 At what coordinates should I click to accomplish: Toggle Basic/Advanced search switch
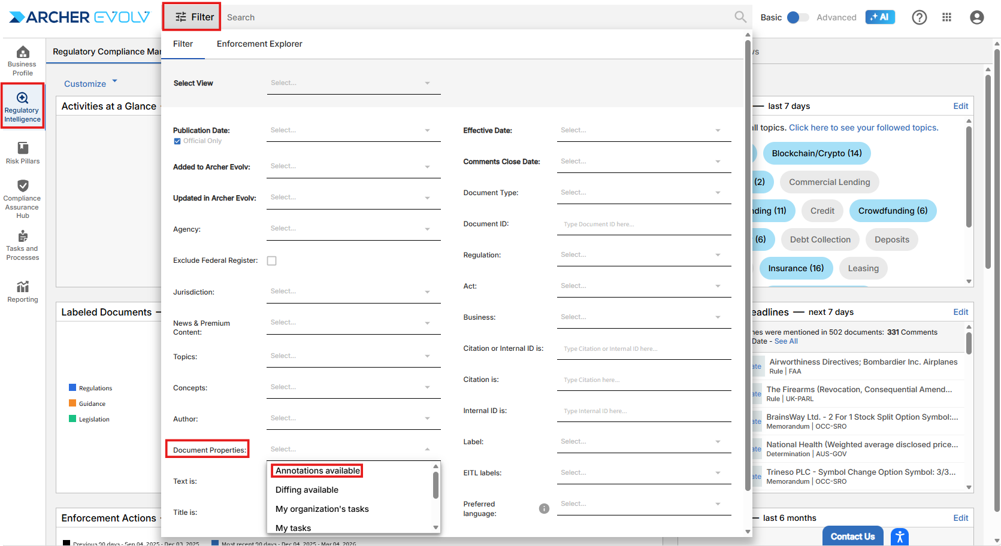tap(797, 17)
